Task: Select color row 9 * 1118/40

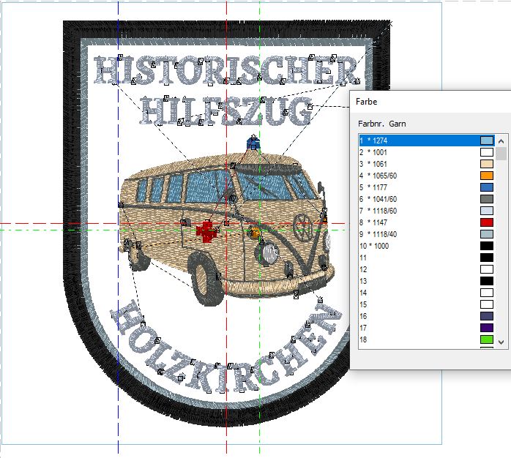Action: [x=427, y=234]
